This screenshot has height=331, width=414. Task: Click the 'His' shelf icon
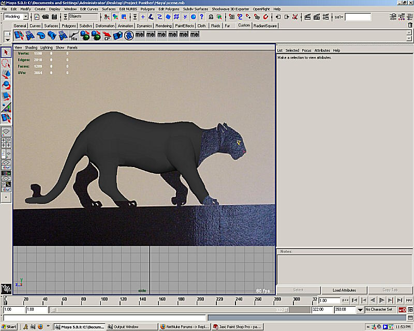tap(73, 35)
